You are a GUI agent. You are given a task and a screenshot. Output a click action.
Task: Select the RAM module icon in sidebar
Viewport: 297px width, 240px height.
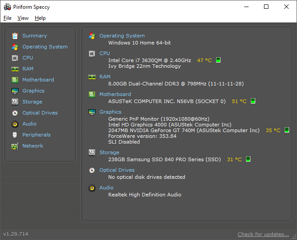coord(15,69)
